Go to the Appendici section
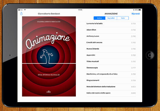This screenshot has width=160, height=111. click(111, 55)
